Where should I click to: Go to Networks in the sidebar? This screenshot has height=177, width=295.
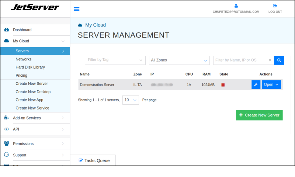pos(24,59)
